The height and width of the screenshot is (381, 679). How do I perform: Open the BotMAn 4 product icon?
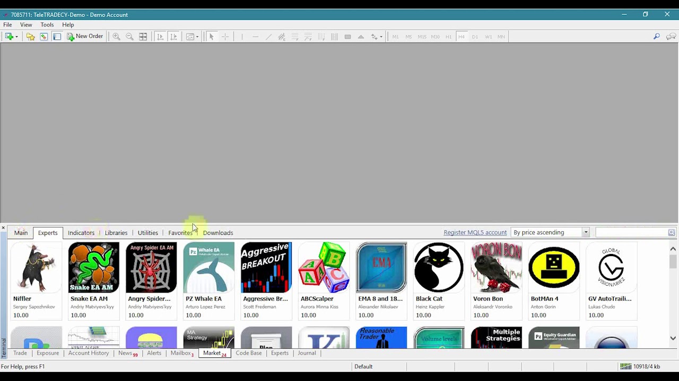554,267
